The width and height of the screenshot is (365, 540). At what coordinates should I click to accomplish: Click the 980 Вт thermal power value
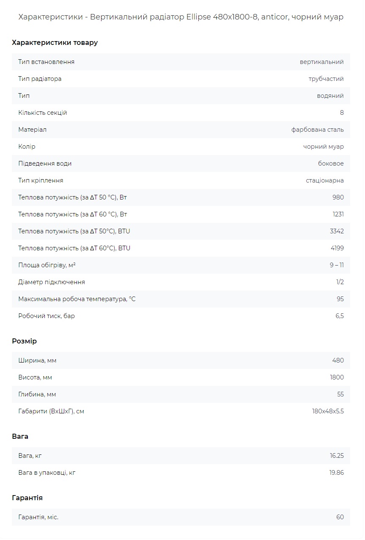(x=338, y=197)
